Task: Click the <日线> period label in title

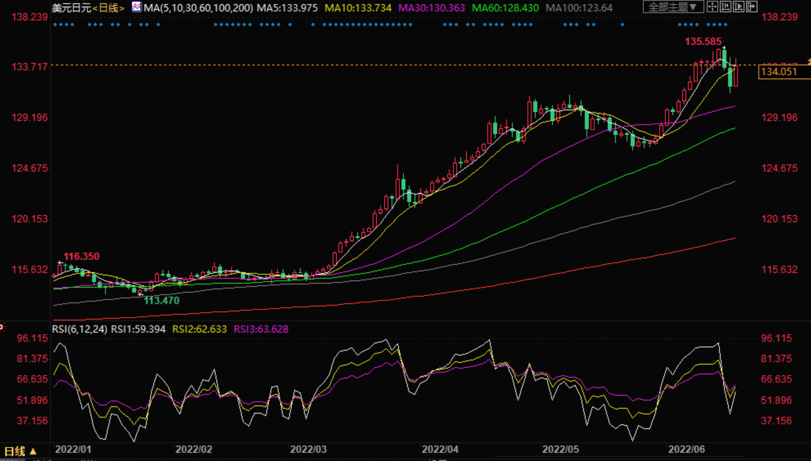Action: pos(108,8)
